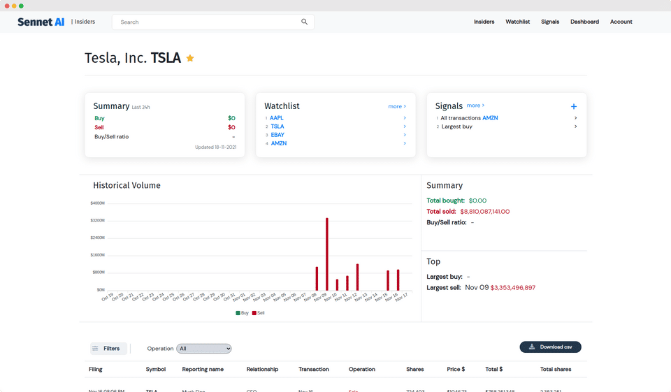The height and width of the screenshot is (392, 671).
Task: Sort by Operation column header
Action: pos(361,369)
